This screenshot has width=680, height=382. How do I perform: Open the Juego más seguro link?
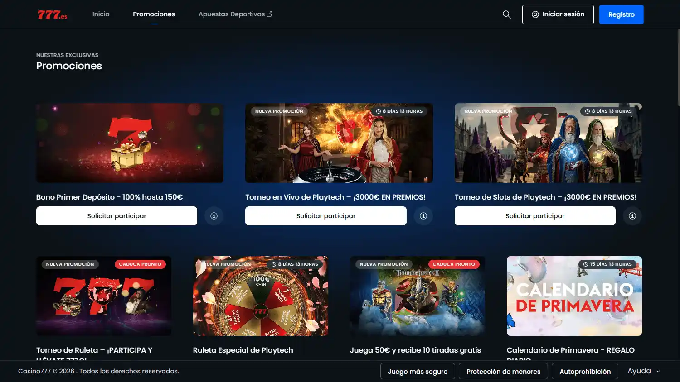point(418,371)
